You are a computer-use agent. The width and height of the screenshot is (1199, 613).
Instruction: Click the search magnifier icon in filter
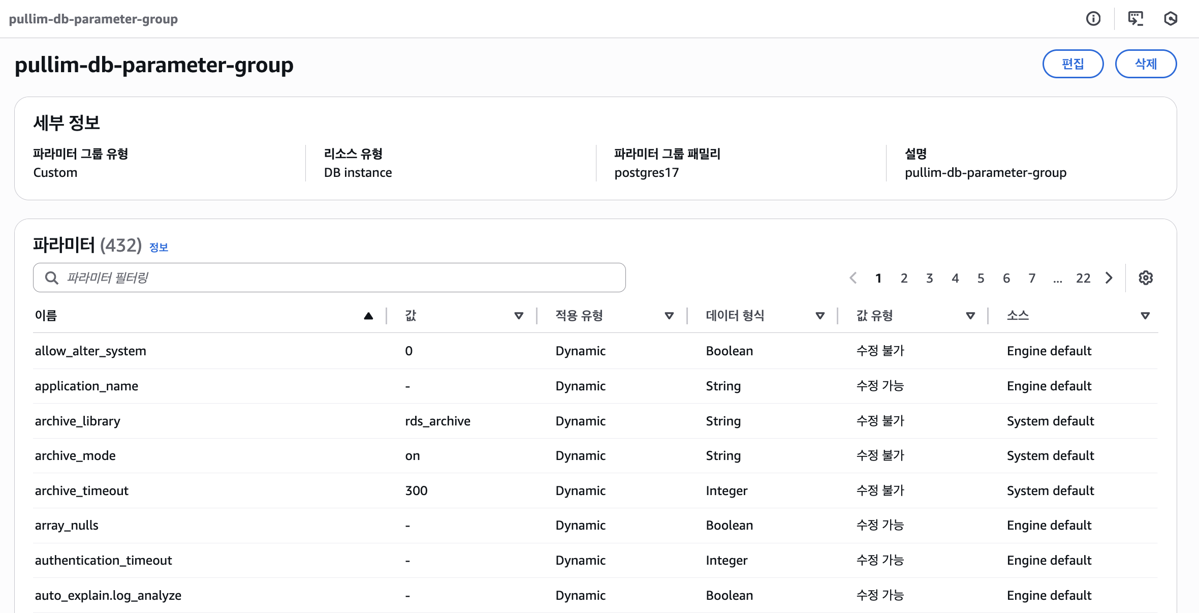point(51,278)
